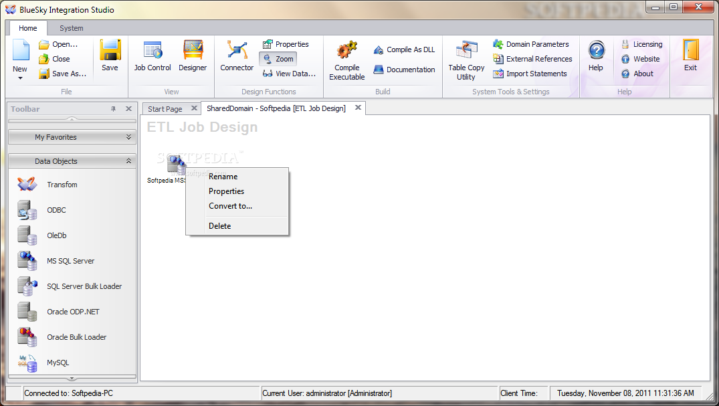
Task: Click Compile As DLL
Action: tap(404, 49)
